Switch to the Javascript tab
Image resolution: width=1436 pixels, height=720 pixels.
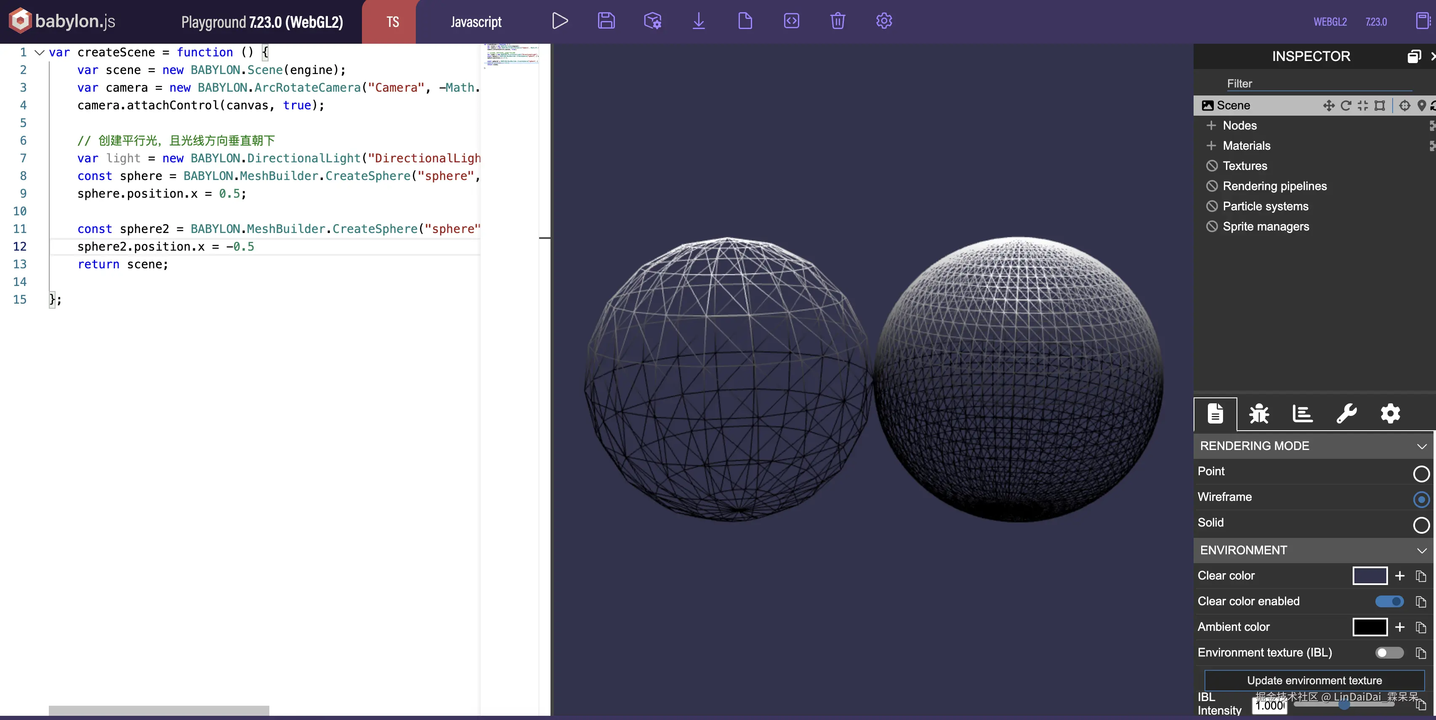point(476,22)
